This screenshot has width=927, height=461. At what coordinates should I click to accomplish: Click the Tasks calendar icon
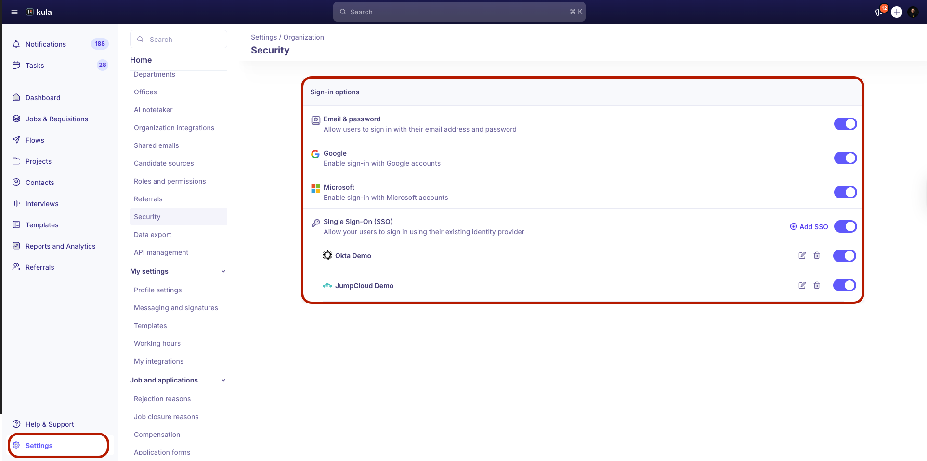(16, 65)
